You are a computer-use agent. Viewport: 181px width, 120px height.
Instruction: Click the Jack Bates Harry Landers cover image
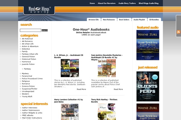tap(70, 112)
